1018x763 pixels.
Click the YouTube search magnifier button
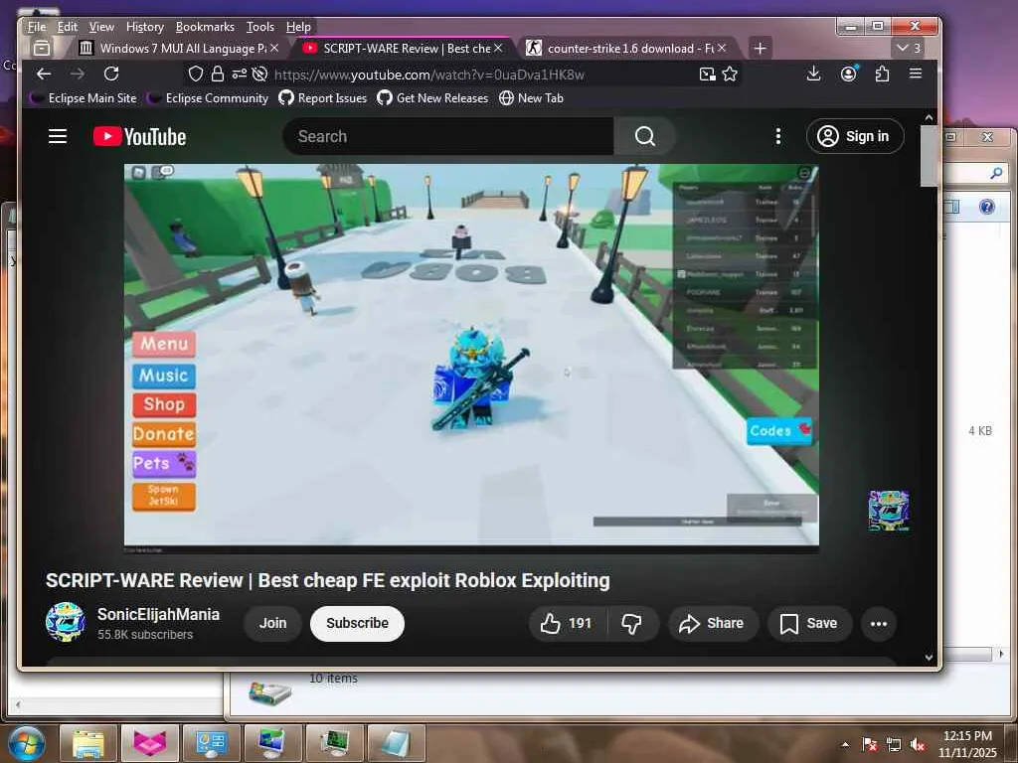pos(644,136)
